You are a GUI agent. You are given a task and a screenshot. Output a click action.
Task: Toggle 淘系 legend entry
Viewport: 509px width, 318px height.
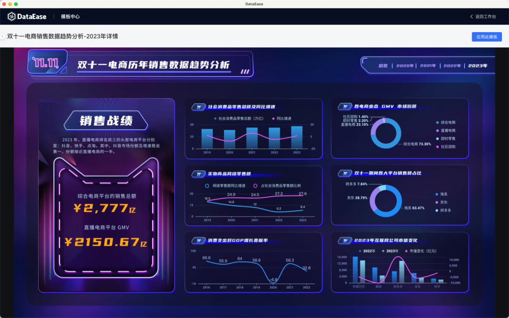coord(442,194)
